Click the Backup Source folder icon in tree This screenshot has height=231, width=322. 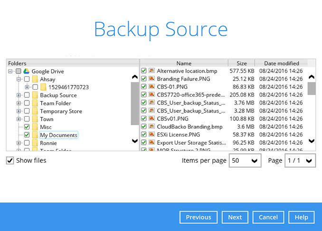click(x=35, y=95)
